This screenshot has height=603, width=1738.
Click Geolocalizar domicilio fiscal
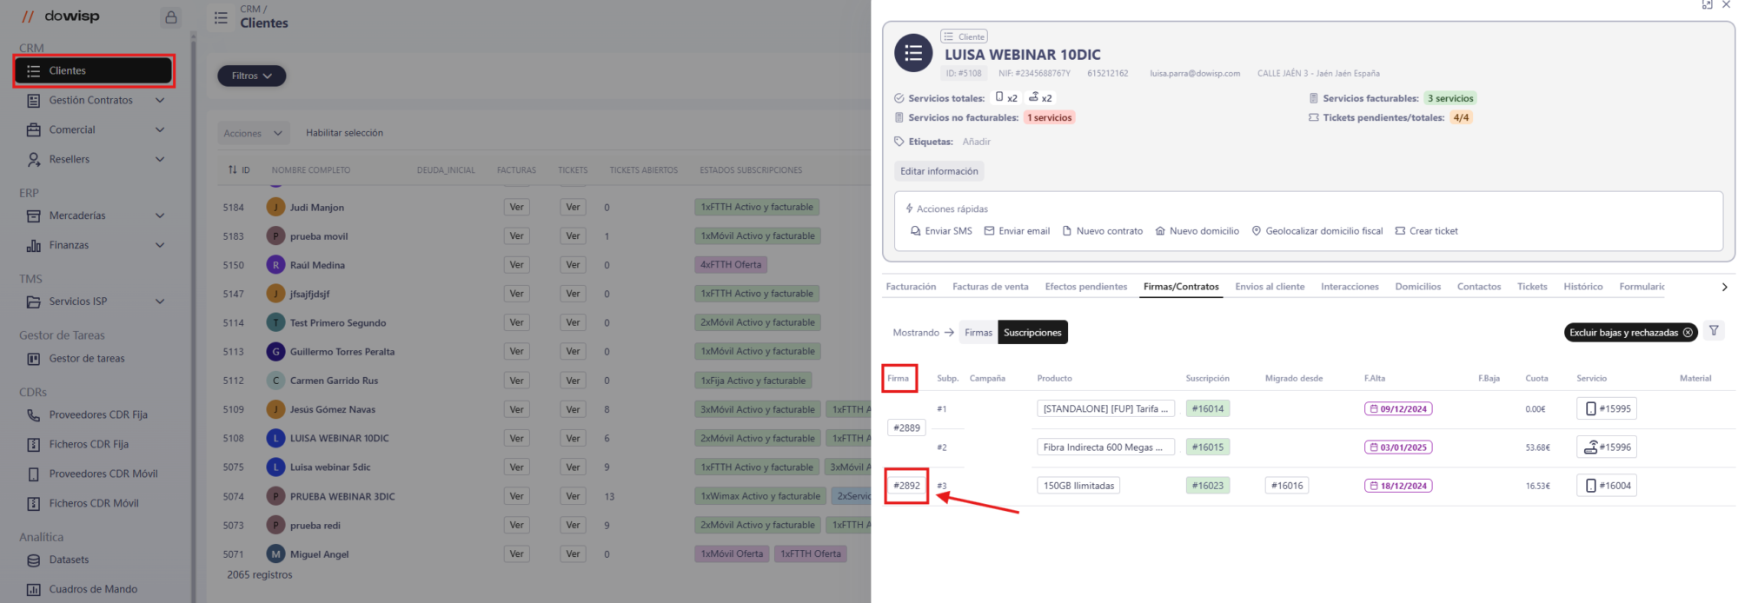[x=1317, y=231]
